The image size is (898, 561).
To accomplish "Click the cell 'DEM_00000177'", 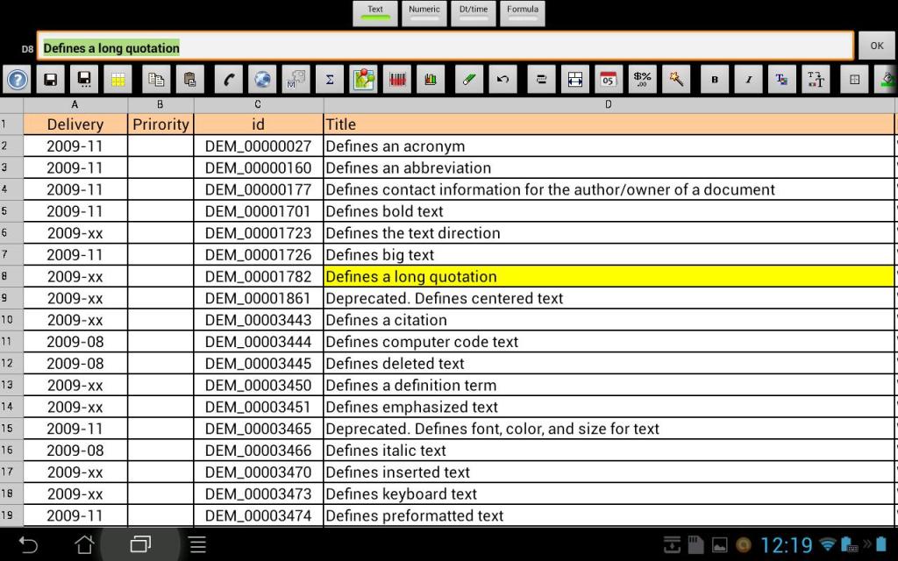I will (259, 189).
